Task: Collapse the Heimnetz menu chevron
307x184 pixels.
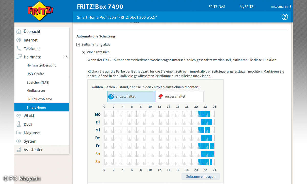Action: [x=66, y=57]
